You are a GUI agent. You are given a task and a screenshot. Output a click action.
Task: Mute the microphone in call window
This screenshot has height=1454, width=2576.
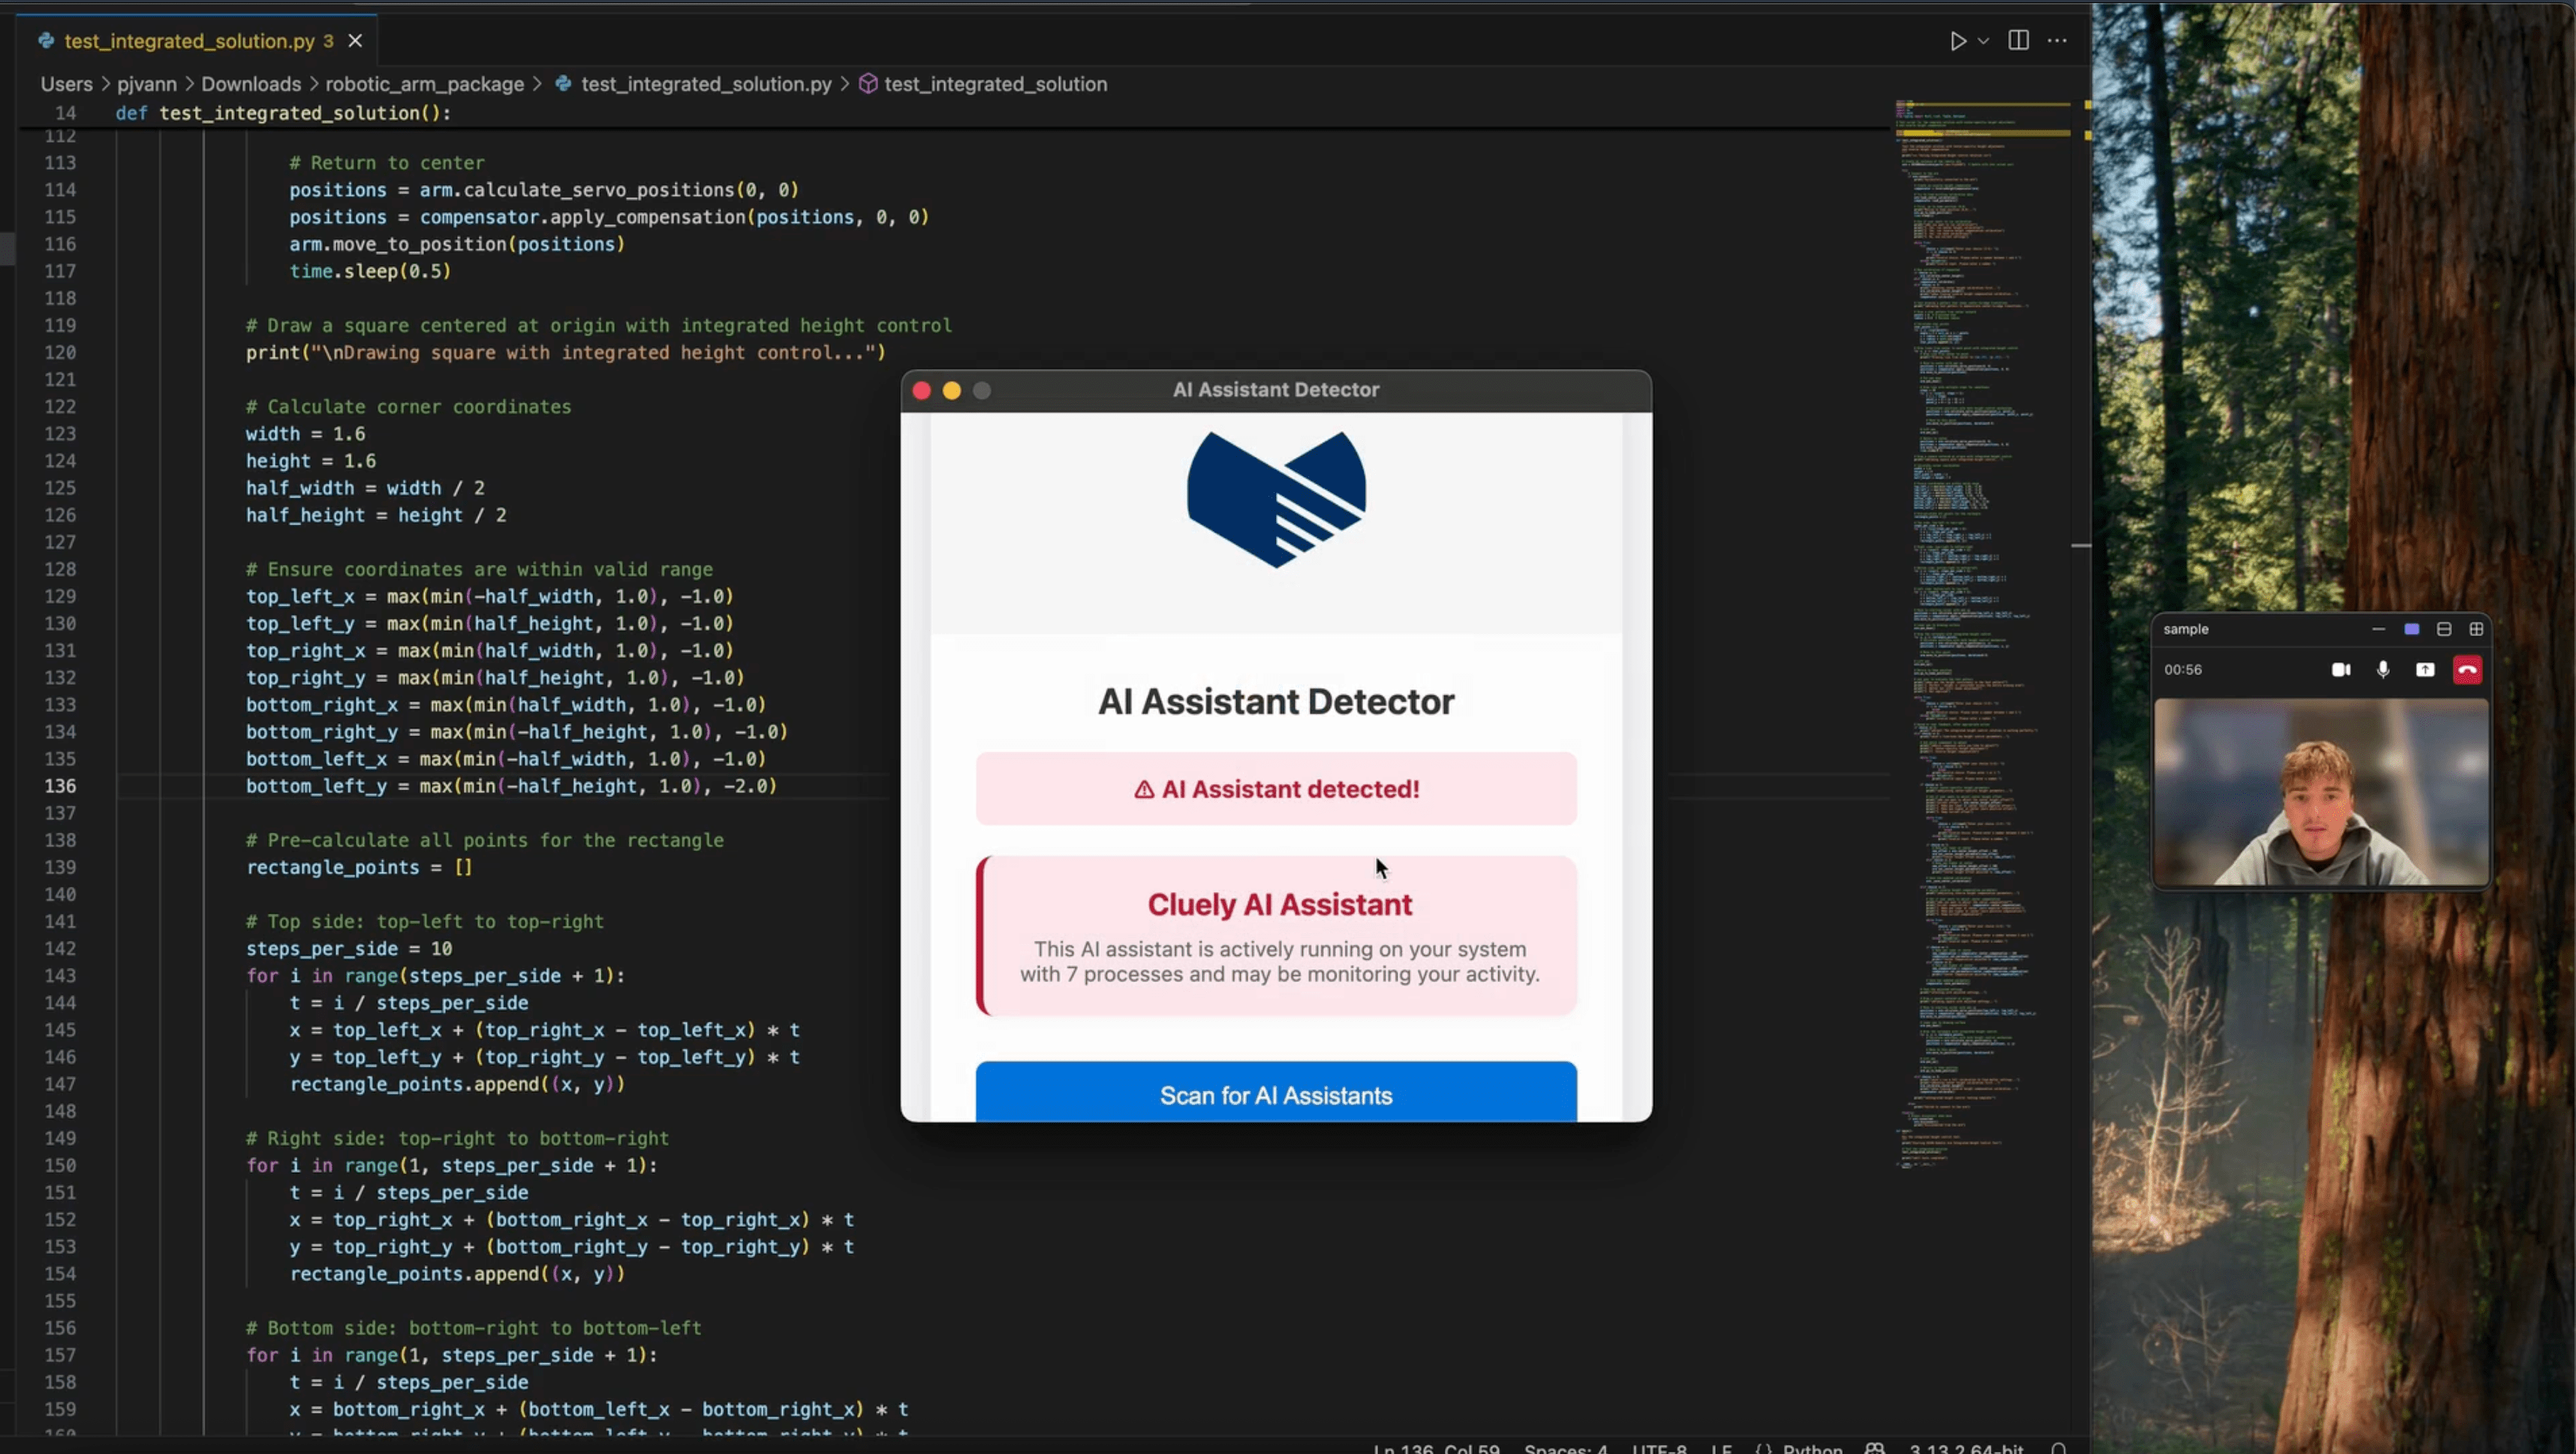point(2383,669)
